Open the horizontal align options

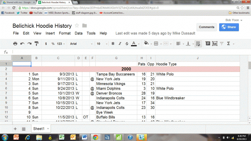(x=178, y=43)
